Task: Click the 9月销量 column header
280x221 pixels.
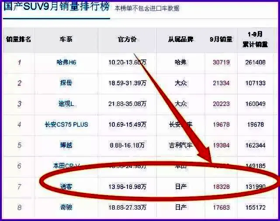Action: [221, 39]
